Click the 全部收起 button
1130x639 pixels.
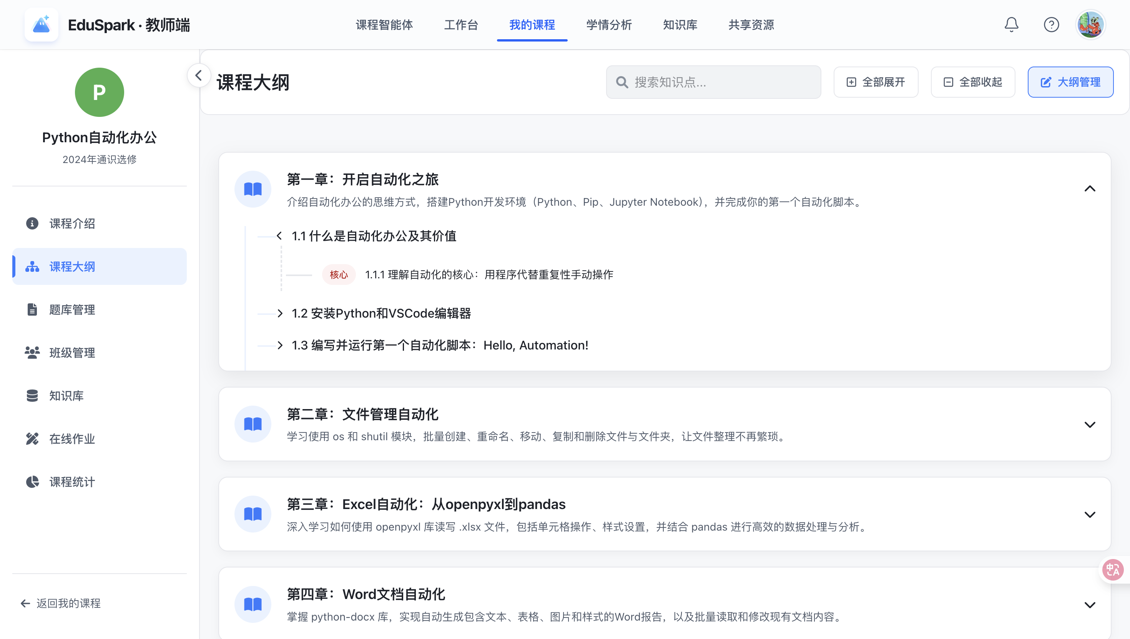tap(972, 82)
